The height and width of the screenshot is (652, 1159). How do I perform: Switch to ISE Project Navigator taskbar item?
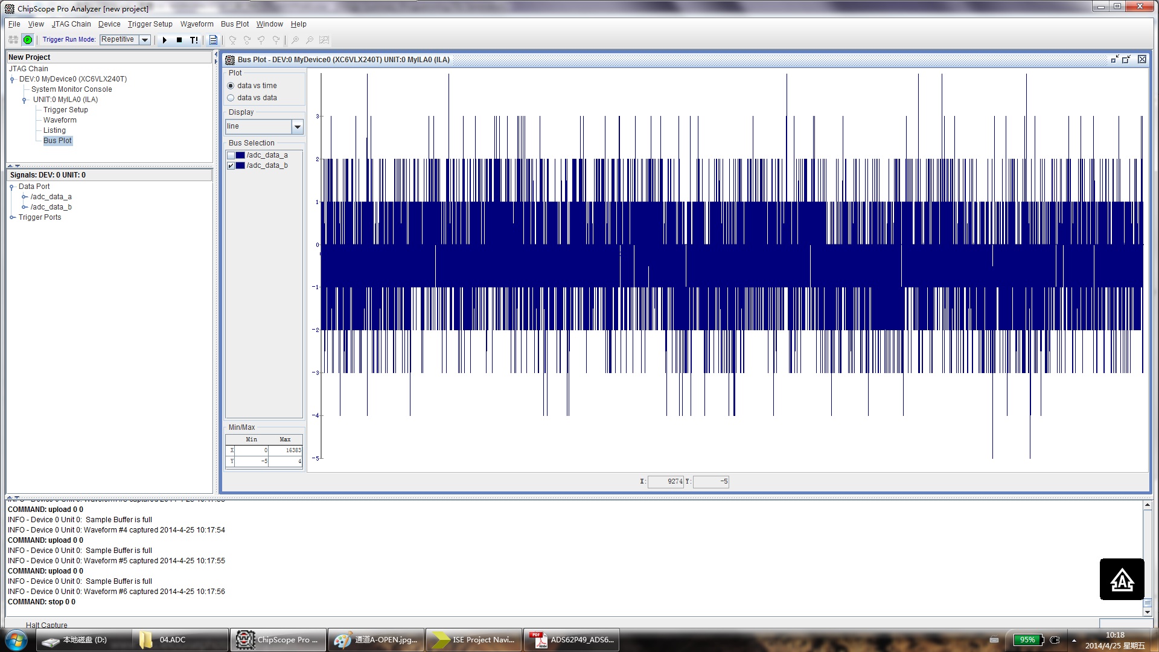click(x=474, y=640)
